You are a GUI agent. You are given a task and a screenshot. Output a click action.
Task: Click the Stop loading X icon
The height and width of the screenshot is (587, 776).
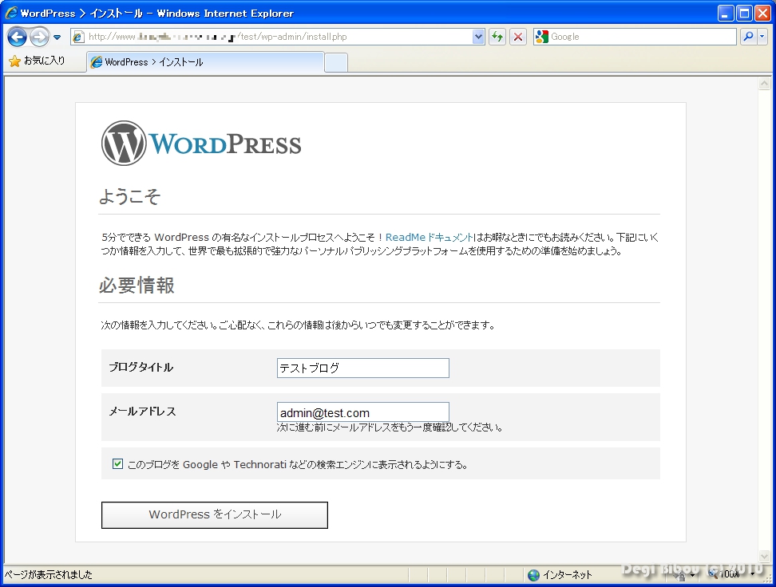coord(518,37)
